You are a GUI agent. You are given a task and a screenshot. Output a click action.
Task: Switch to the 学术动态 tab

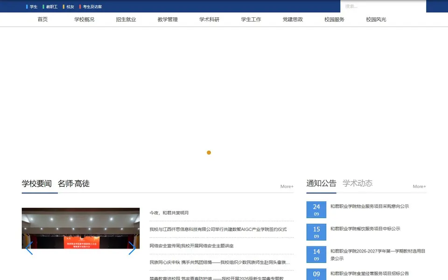coord(357,183)
